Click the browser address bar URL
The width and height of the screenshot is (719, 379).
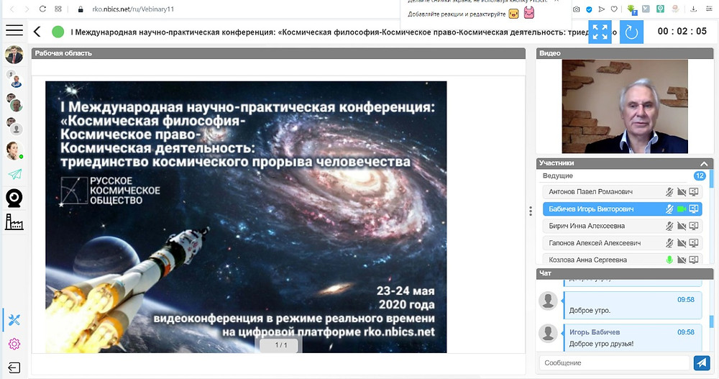(133, 9)
